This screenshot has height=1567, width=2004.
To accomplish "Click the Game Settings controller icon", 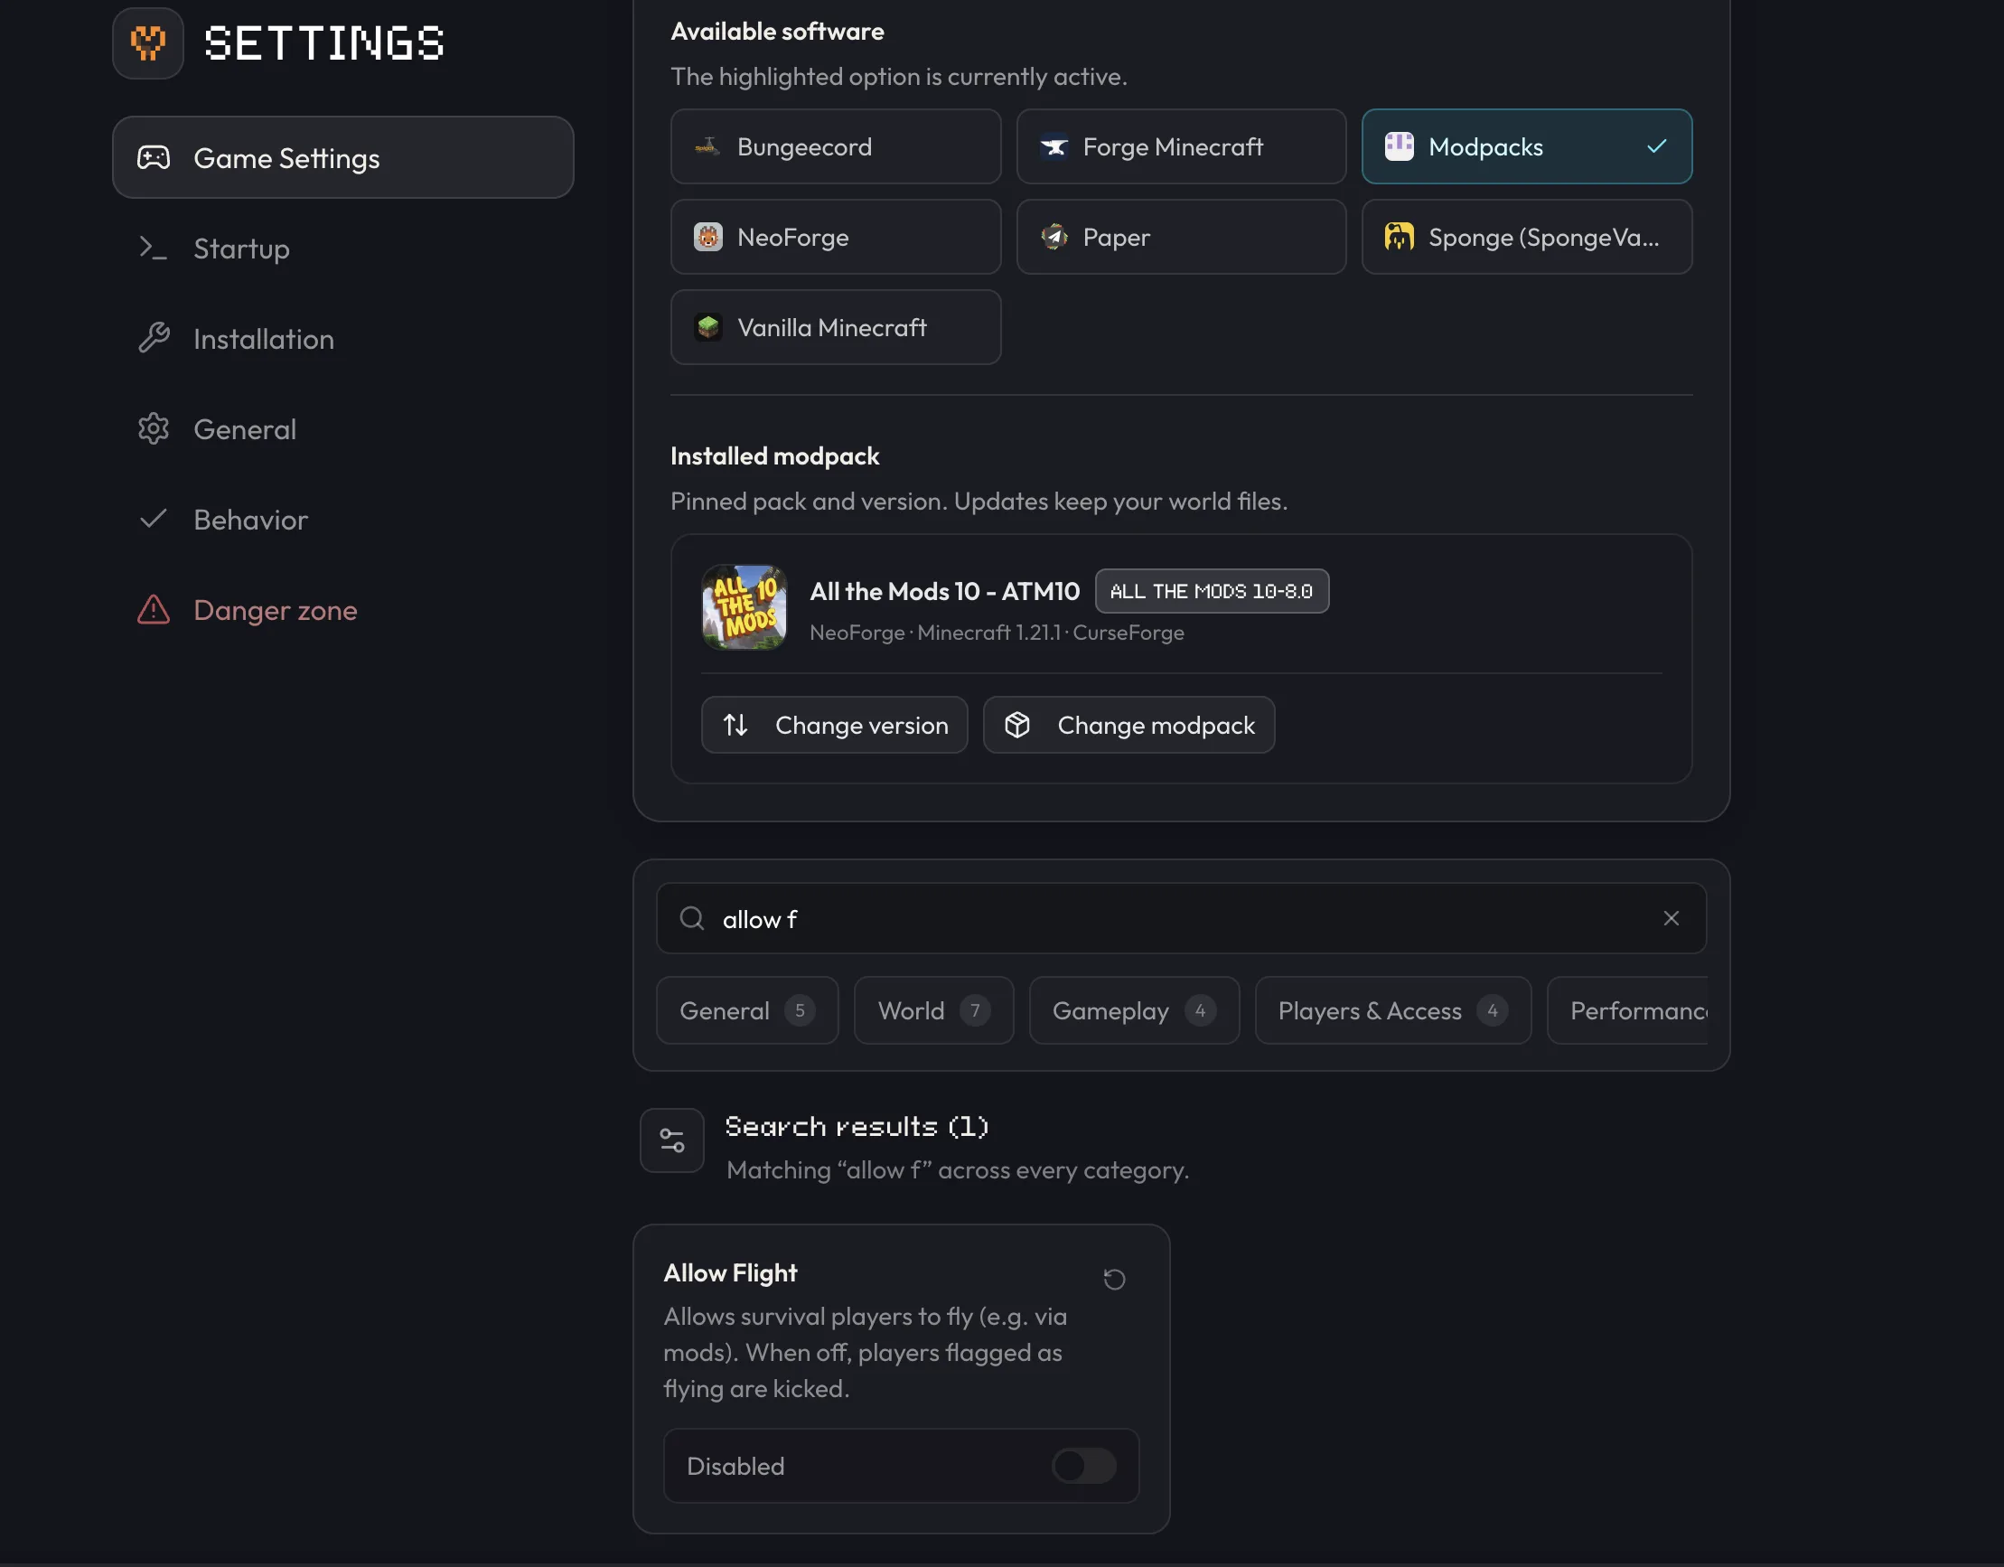I will [x=154, y=158].
